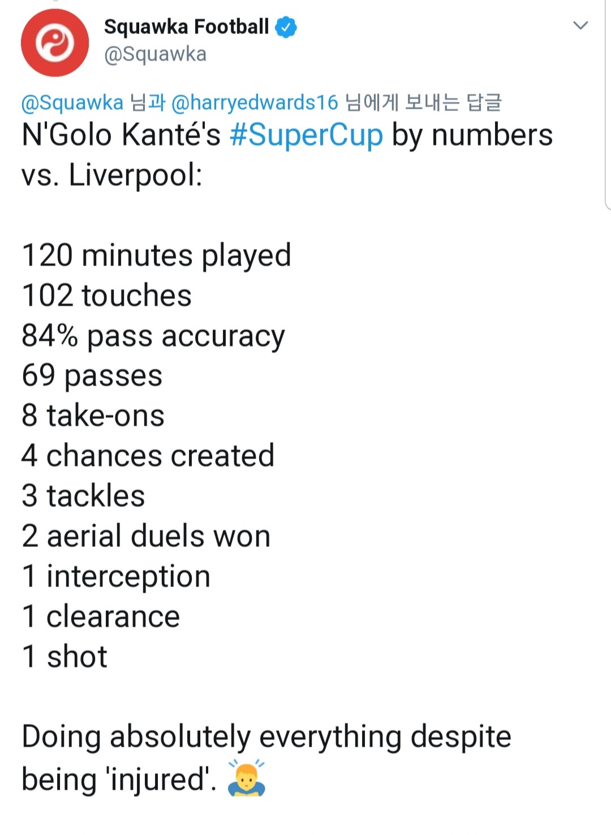Click the '1 interception' line
This screenshot has height=835, width=611.
coord(116,577)
